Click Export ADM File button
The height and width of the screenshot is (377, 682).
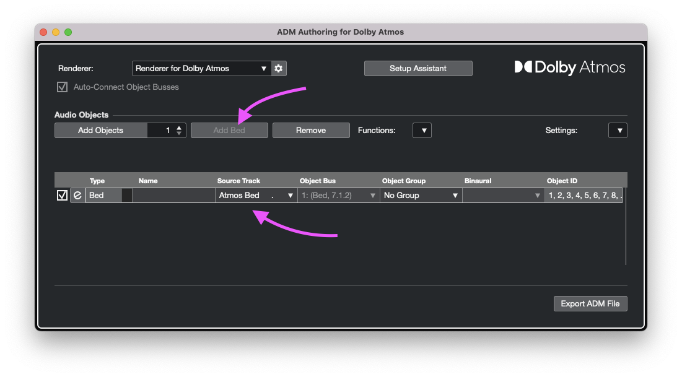tap(590, 303)
